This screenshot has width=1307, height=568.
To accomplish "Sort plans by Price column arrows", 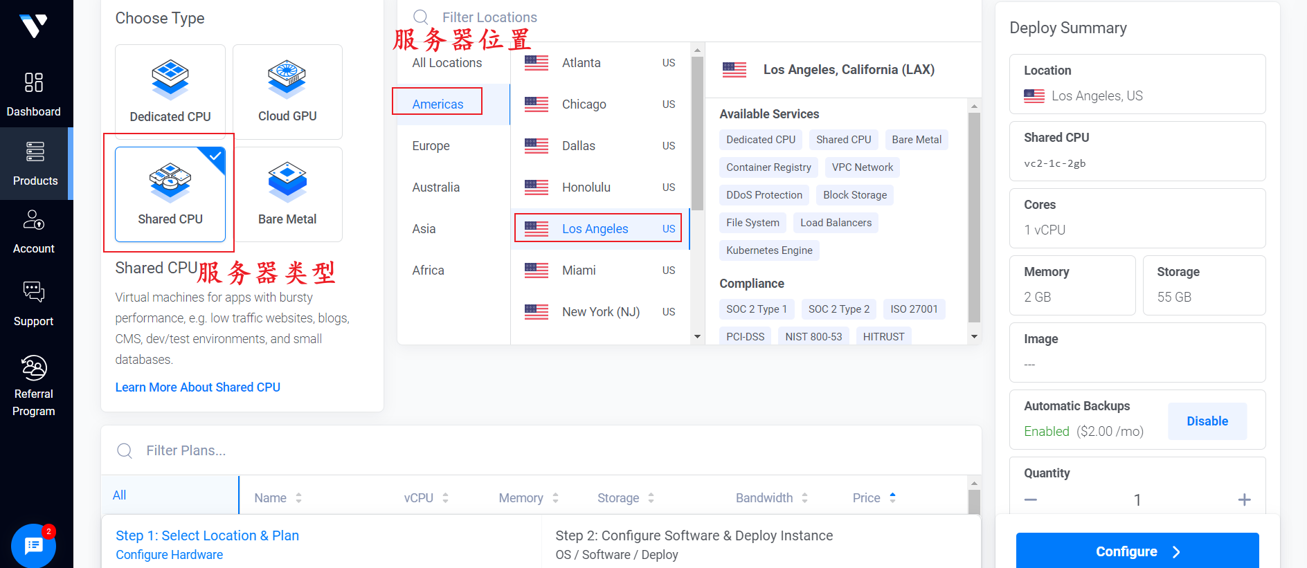I will (892, 497).
